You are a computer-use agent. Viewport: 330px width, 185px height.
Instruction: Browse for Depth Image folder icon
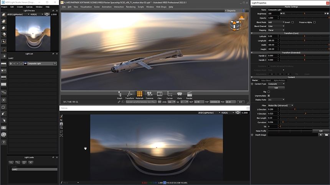click(x=327, y=135)
